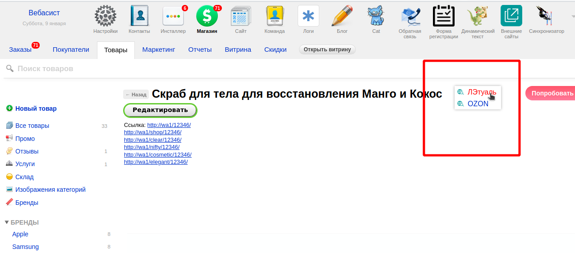Open the http://wa1/elegant/12346/ link
The height and width of the screenshot is (253, 575).
[x=156, y=162]
